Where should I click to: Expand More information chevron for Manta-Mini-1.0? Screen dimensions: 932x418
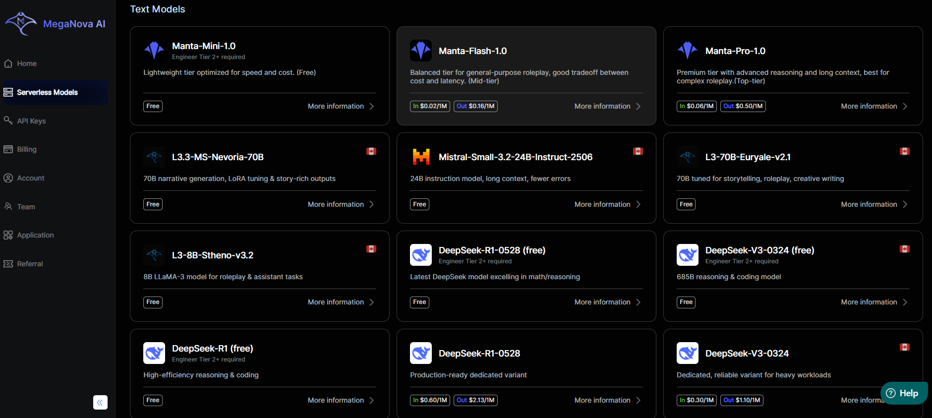click(x=372, y=106)
